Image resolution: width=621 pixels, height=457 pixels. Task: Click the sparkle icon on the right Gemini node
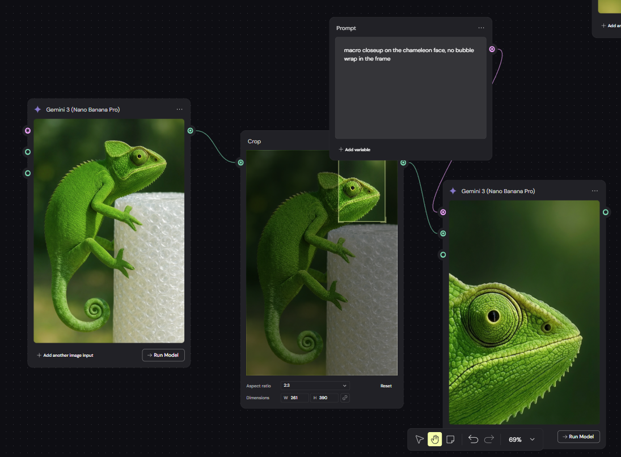[453, 191]
